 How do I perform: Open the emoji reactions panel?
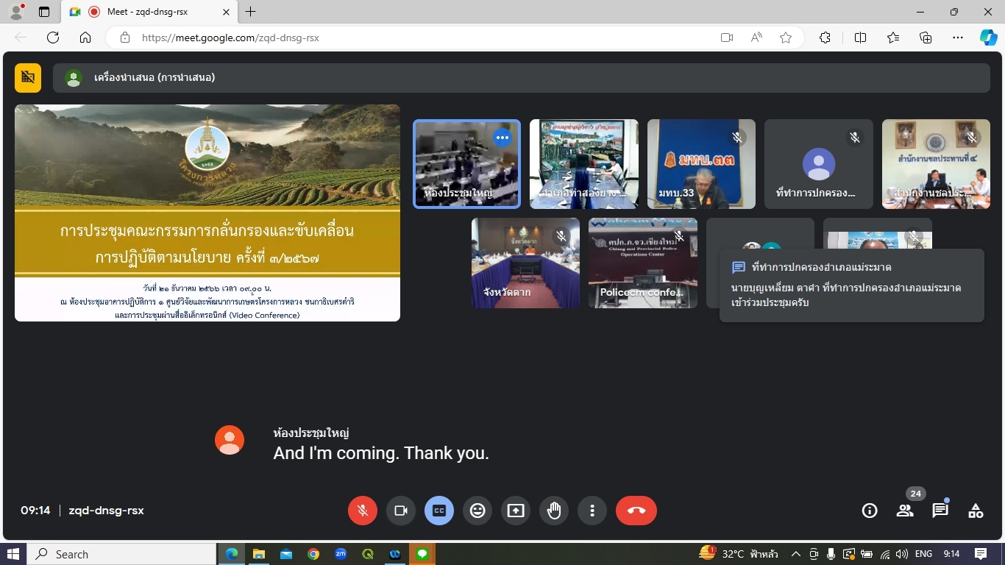tap(477, 511)
